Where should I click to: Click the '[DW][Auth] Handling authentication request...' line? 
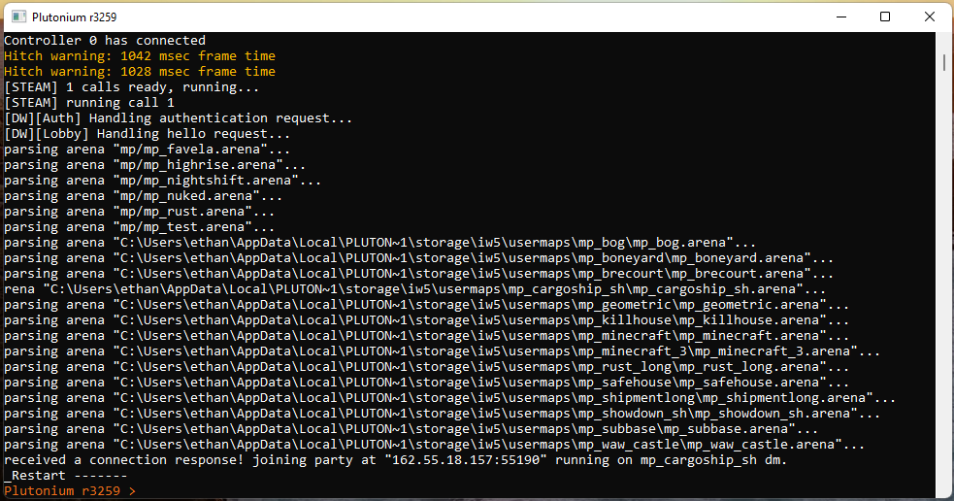pos(179,118)
